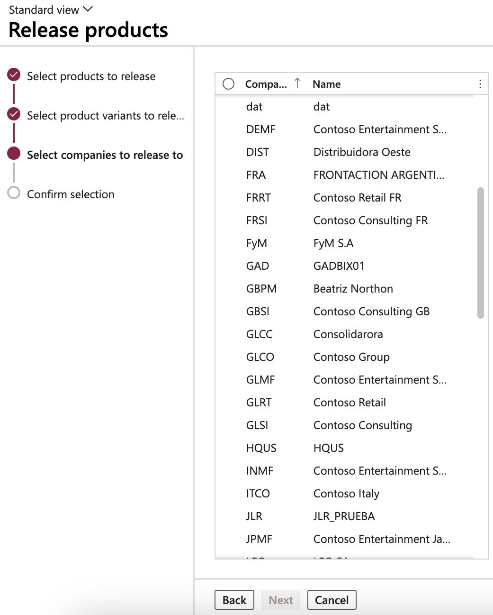Image resolution: width=493 pixels, height=615 pixels.
Task: Select the FyM company code
Action: [256, 243]
